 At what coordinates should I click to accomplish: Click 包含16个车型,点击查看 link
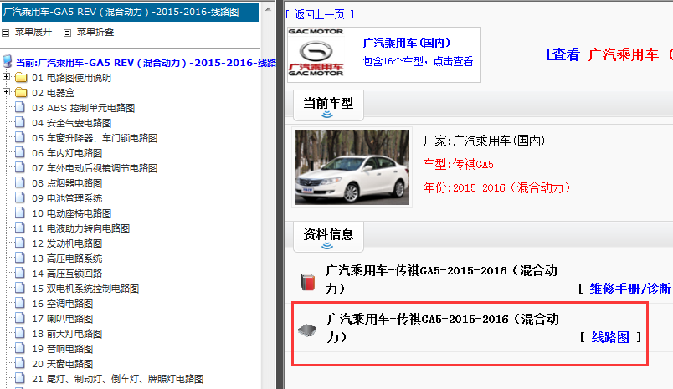click(418, 61)
